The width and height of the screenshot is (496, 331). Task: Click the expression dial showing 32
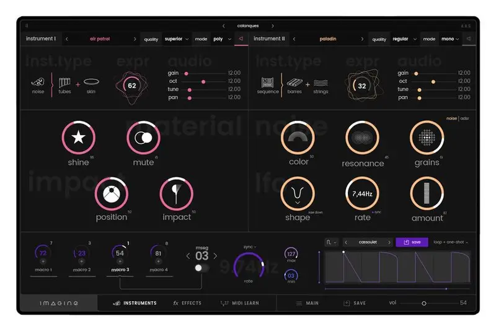coord(362,86)
